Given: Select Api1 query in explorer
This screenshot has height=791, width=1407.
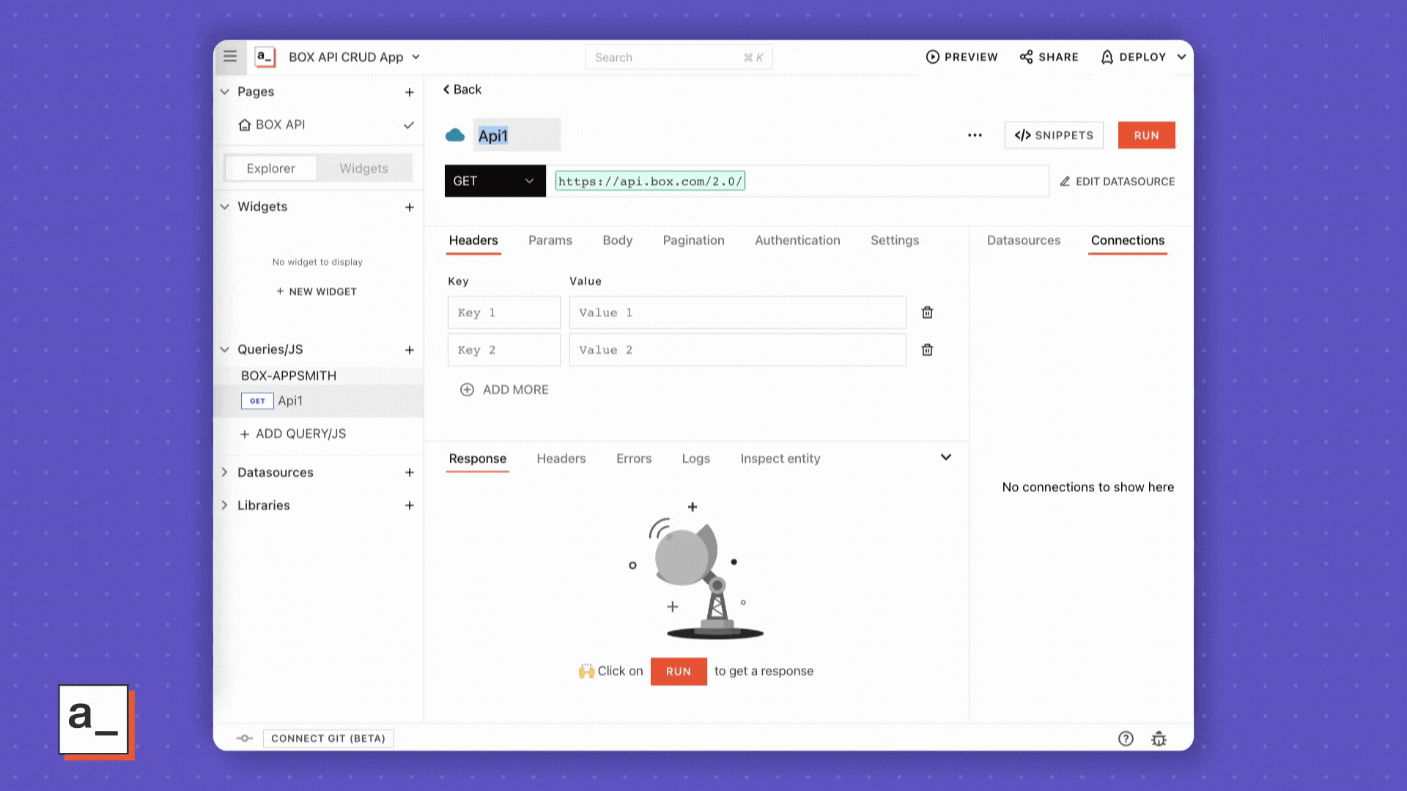Looking at the screenshot, I should (319, 401).
